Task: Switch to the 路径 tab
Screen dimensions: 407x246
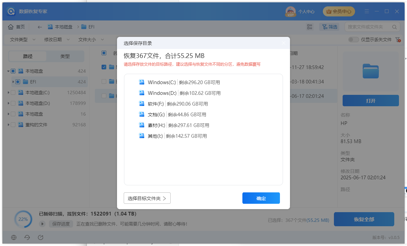Action: pos(28,56)
